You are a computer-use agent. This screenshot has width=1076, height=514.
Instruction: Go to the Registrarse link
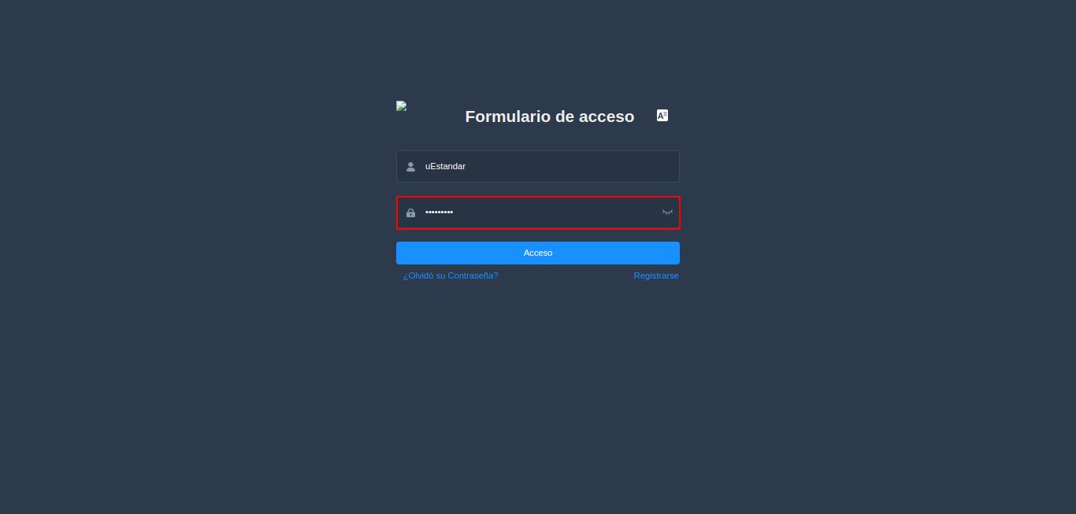[656, 275]
